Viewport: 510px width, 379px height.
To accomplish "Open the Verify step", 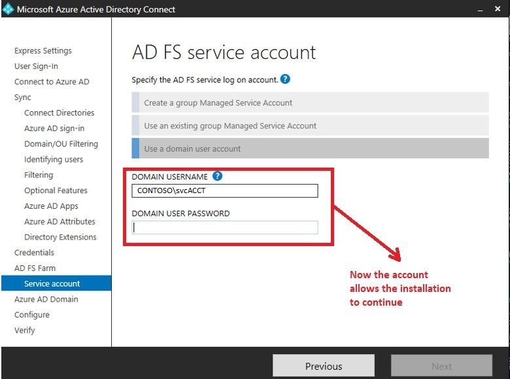I will click(x=24, y=330).
